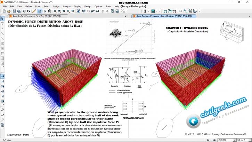
Task: Select the first magnifier zoom icon
Action: (x=55, y=11)
